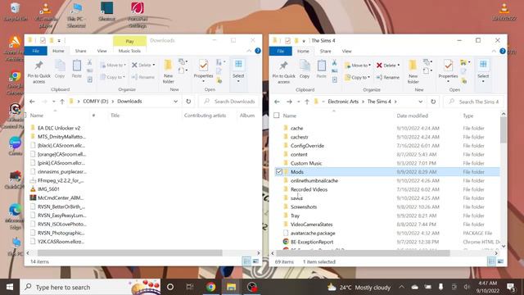The width and height of the screenshot is (524, 295).
Task: Go up one level in Downloads window
Action: click(x=62, y=102)
